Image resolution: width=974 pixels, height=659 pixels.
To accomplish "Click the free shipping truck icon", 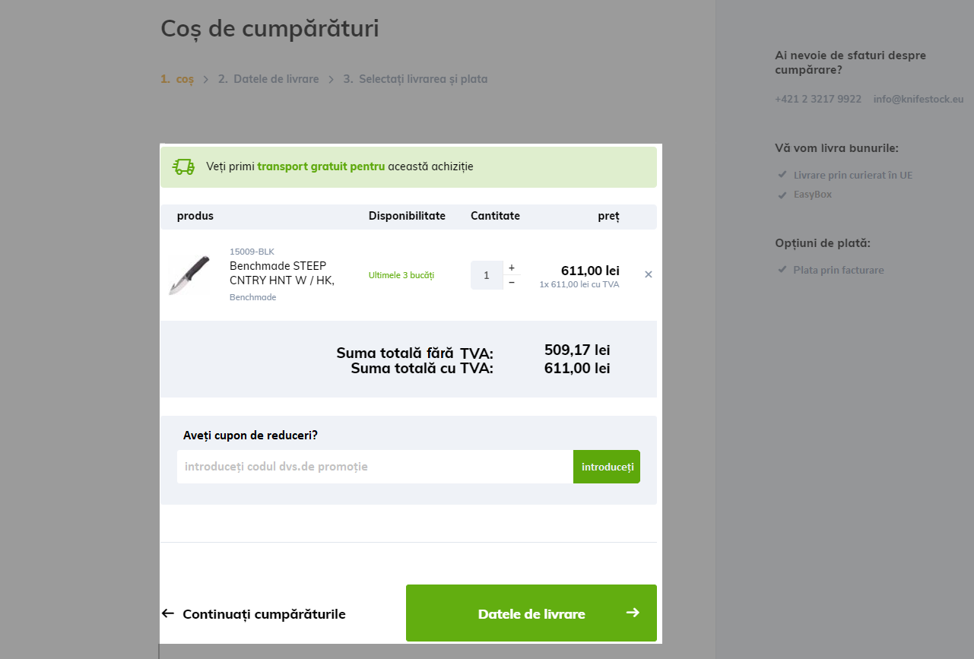I will [183, 166].
